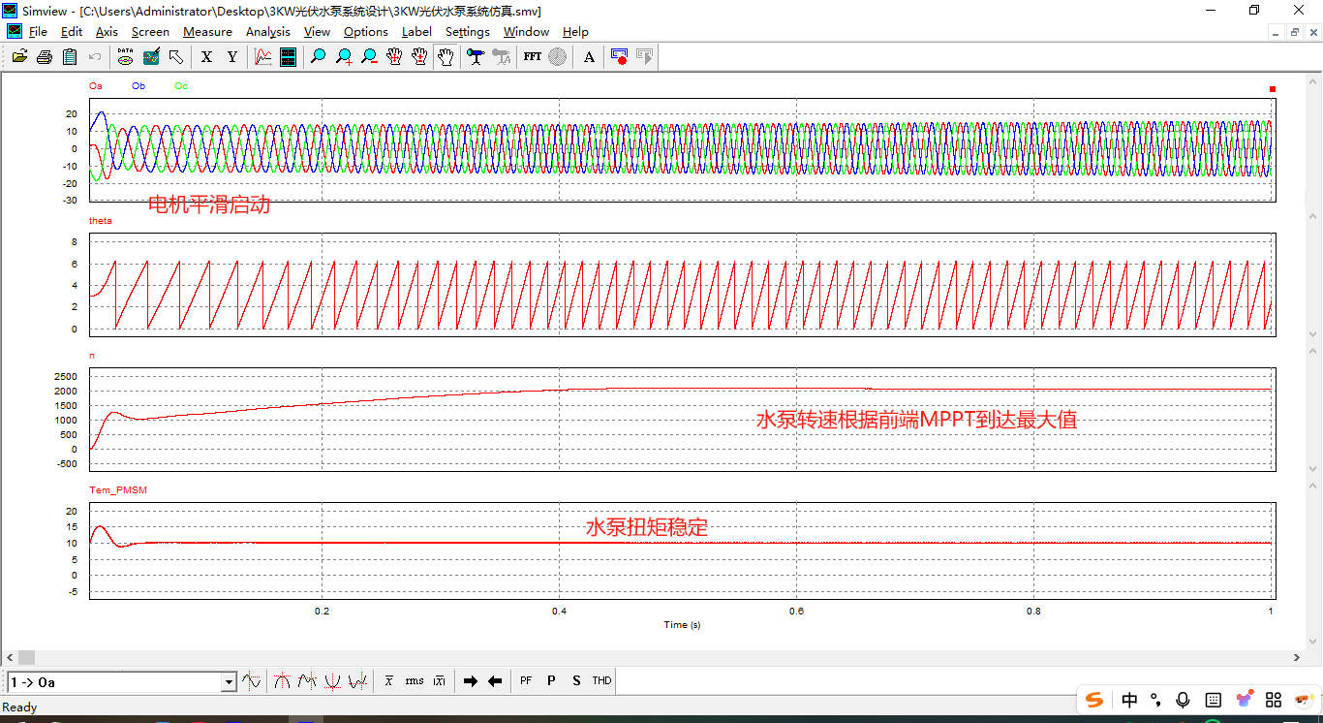Image resolution: width=1323 pixels, height=723 pixels.
Task: Click the PF power factor button
Action: click(x=526, y=681)
